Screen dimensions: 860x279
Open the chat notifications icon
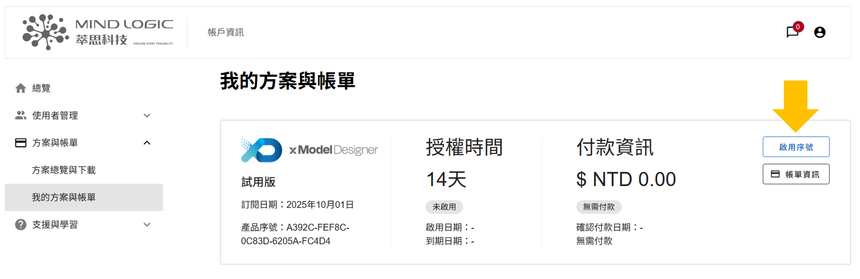point(792,32)
